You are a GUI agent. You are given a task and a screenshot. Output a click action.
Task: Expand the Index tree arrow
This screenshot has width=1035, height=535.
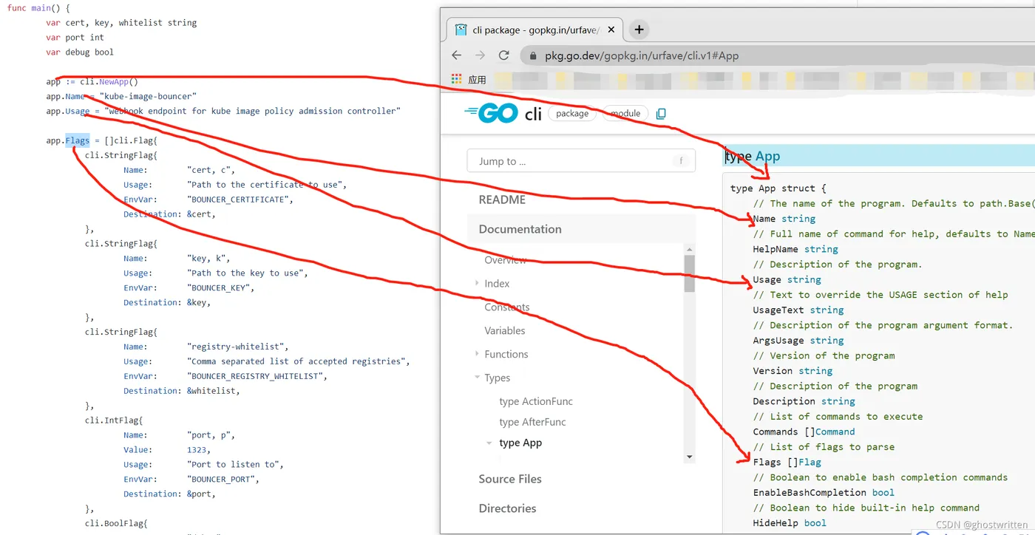point(477,284)
